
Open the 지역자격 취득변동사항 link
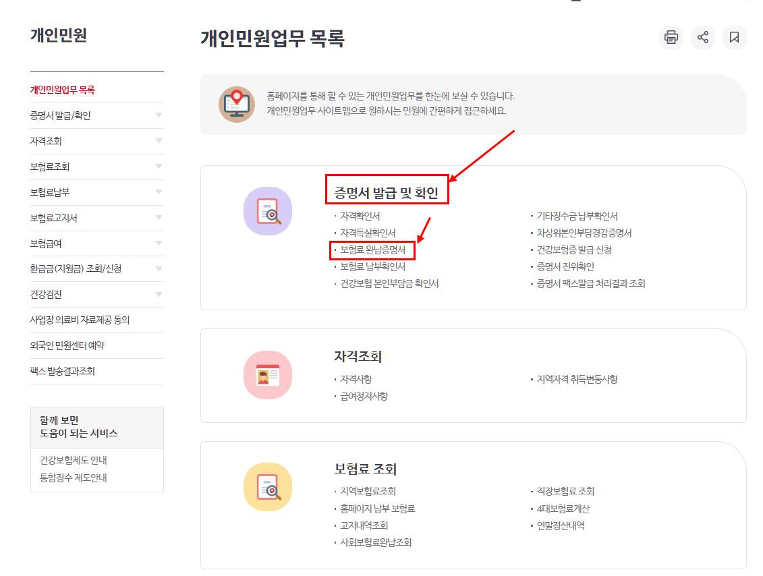[x=577, y=379]
